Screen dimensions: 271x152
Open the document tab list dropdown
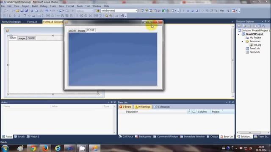tap(232, 22)
